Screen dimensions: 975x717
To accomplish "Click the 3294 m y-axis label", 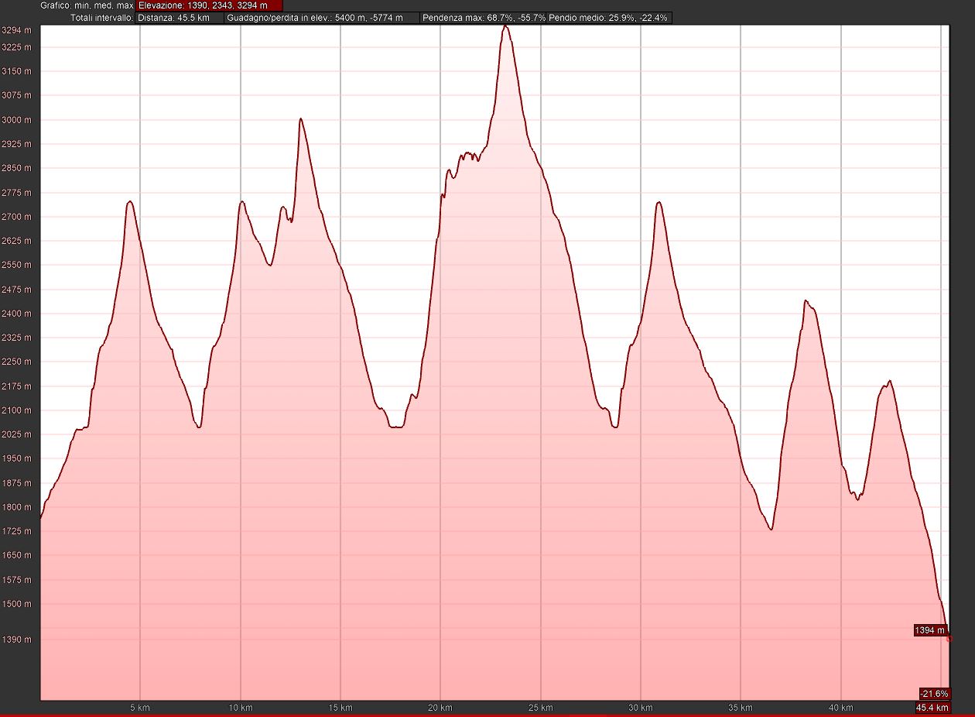I will [17, 31].
